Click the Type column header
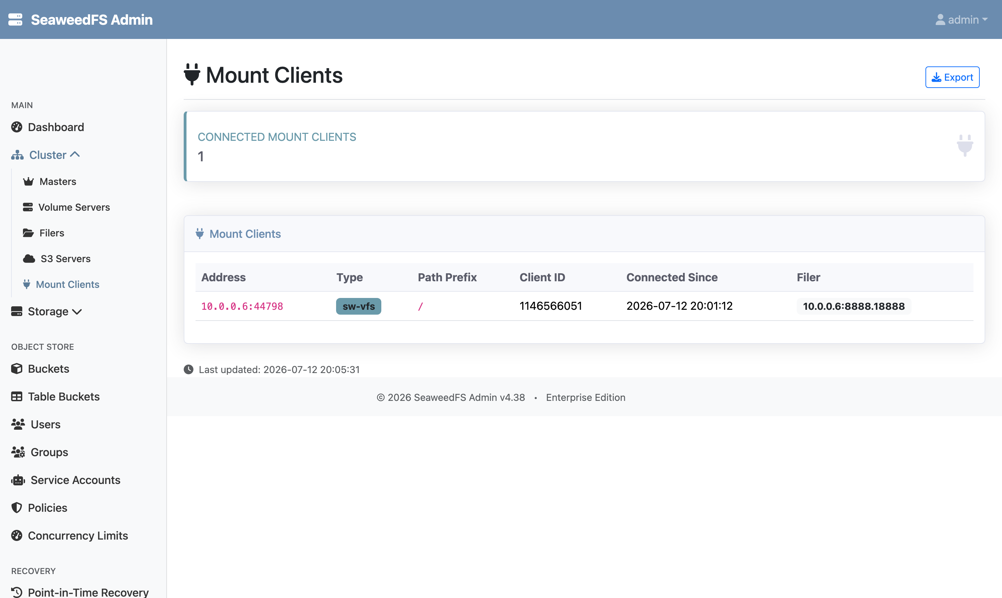This screenshot has height=598, width=1002. (x=350, y=277)
